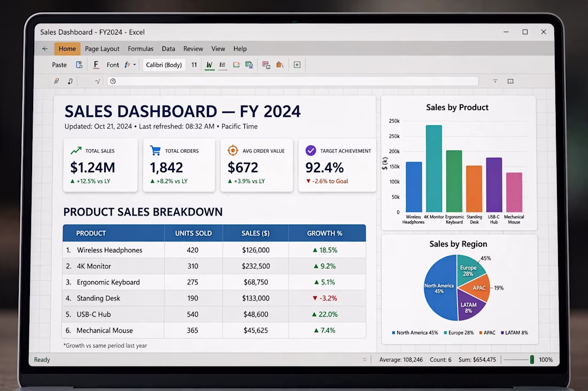This screenshot has height=391, width=588.
Task: Click the pink comment-style icon in the toolbar
Action: click(266, 65)
